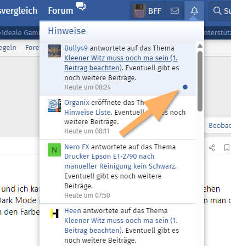
Task: Open Bully49 user profile link
Action: 76,48
